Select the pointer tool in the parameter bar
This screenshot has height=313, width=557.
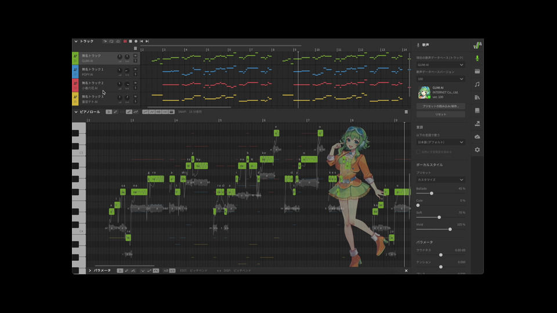click(x=120, y=271)
